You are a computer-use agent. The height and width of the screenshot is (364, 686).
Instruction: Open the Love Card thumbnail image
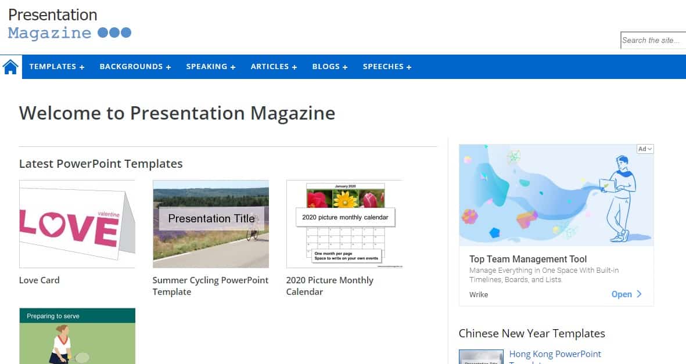(x=77, y=224)
